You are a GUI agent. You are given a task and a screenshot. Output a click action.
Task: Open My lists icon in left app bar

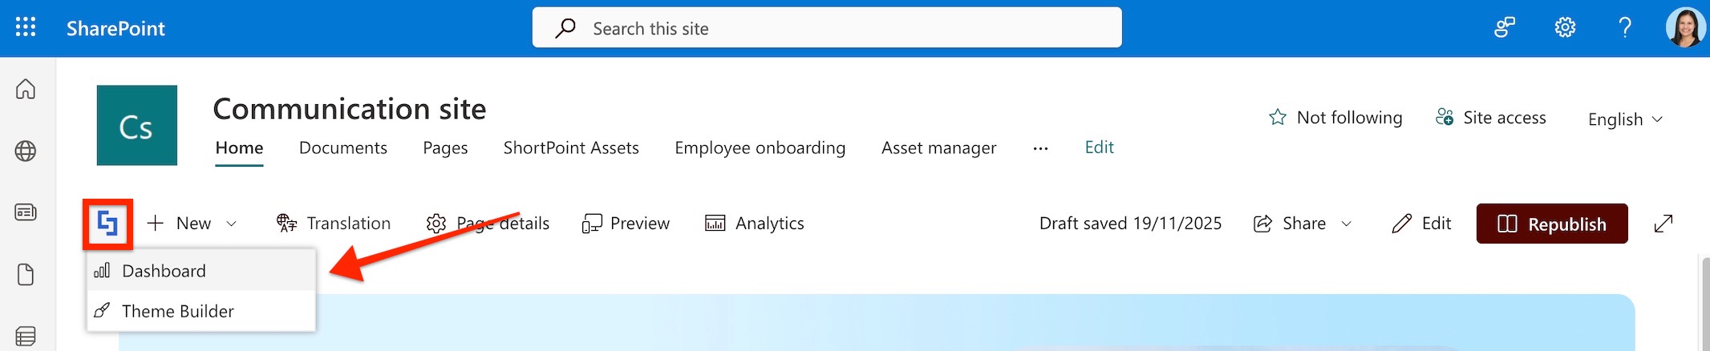[26, 337]
